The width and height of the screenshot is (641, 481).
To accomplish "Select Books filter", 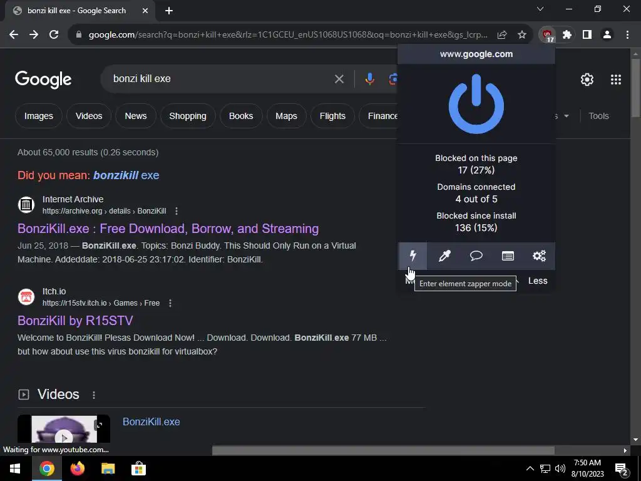I will point(241,116).
